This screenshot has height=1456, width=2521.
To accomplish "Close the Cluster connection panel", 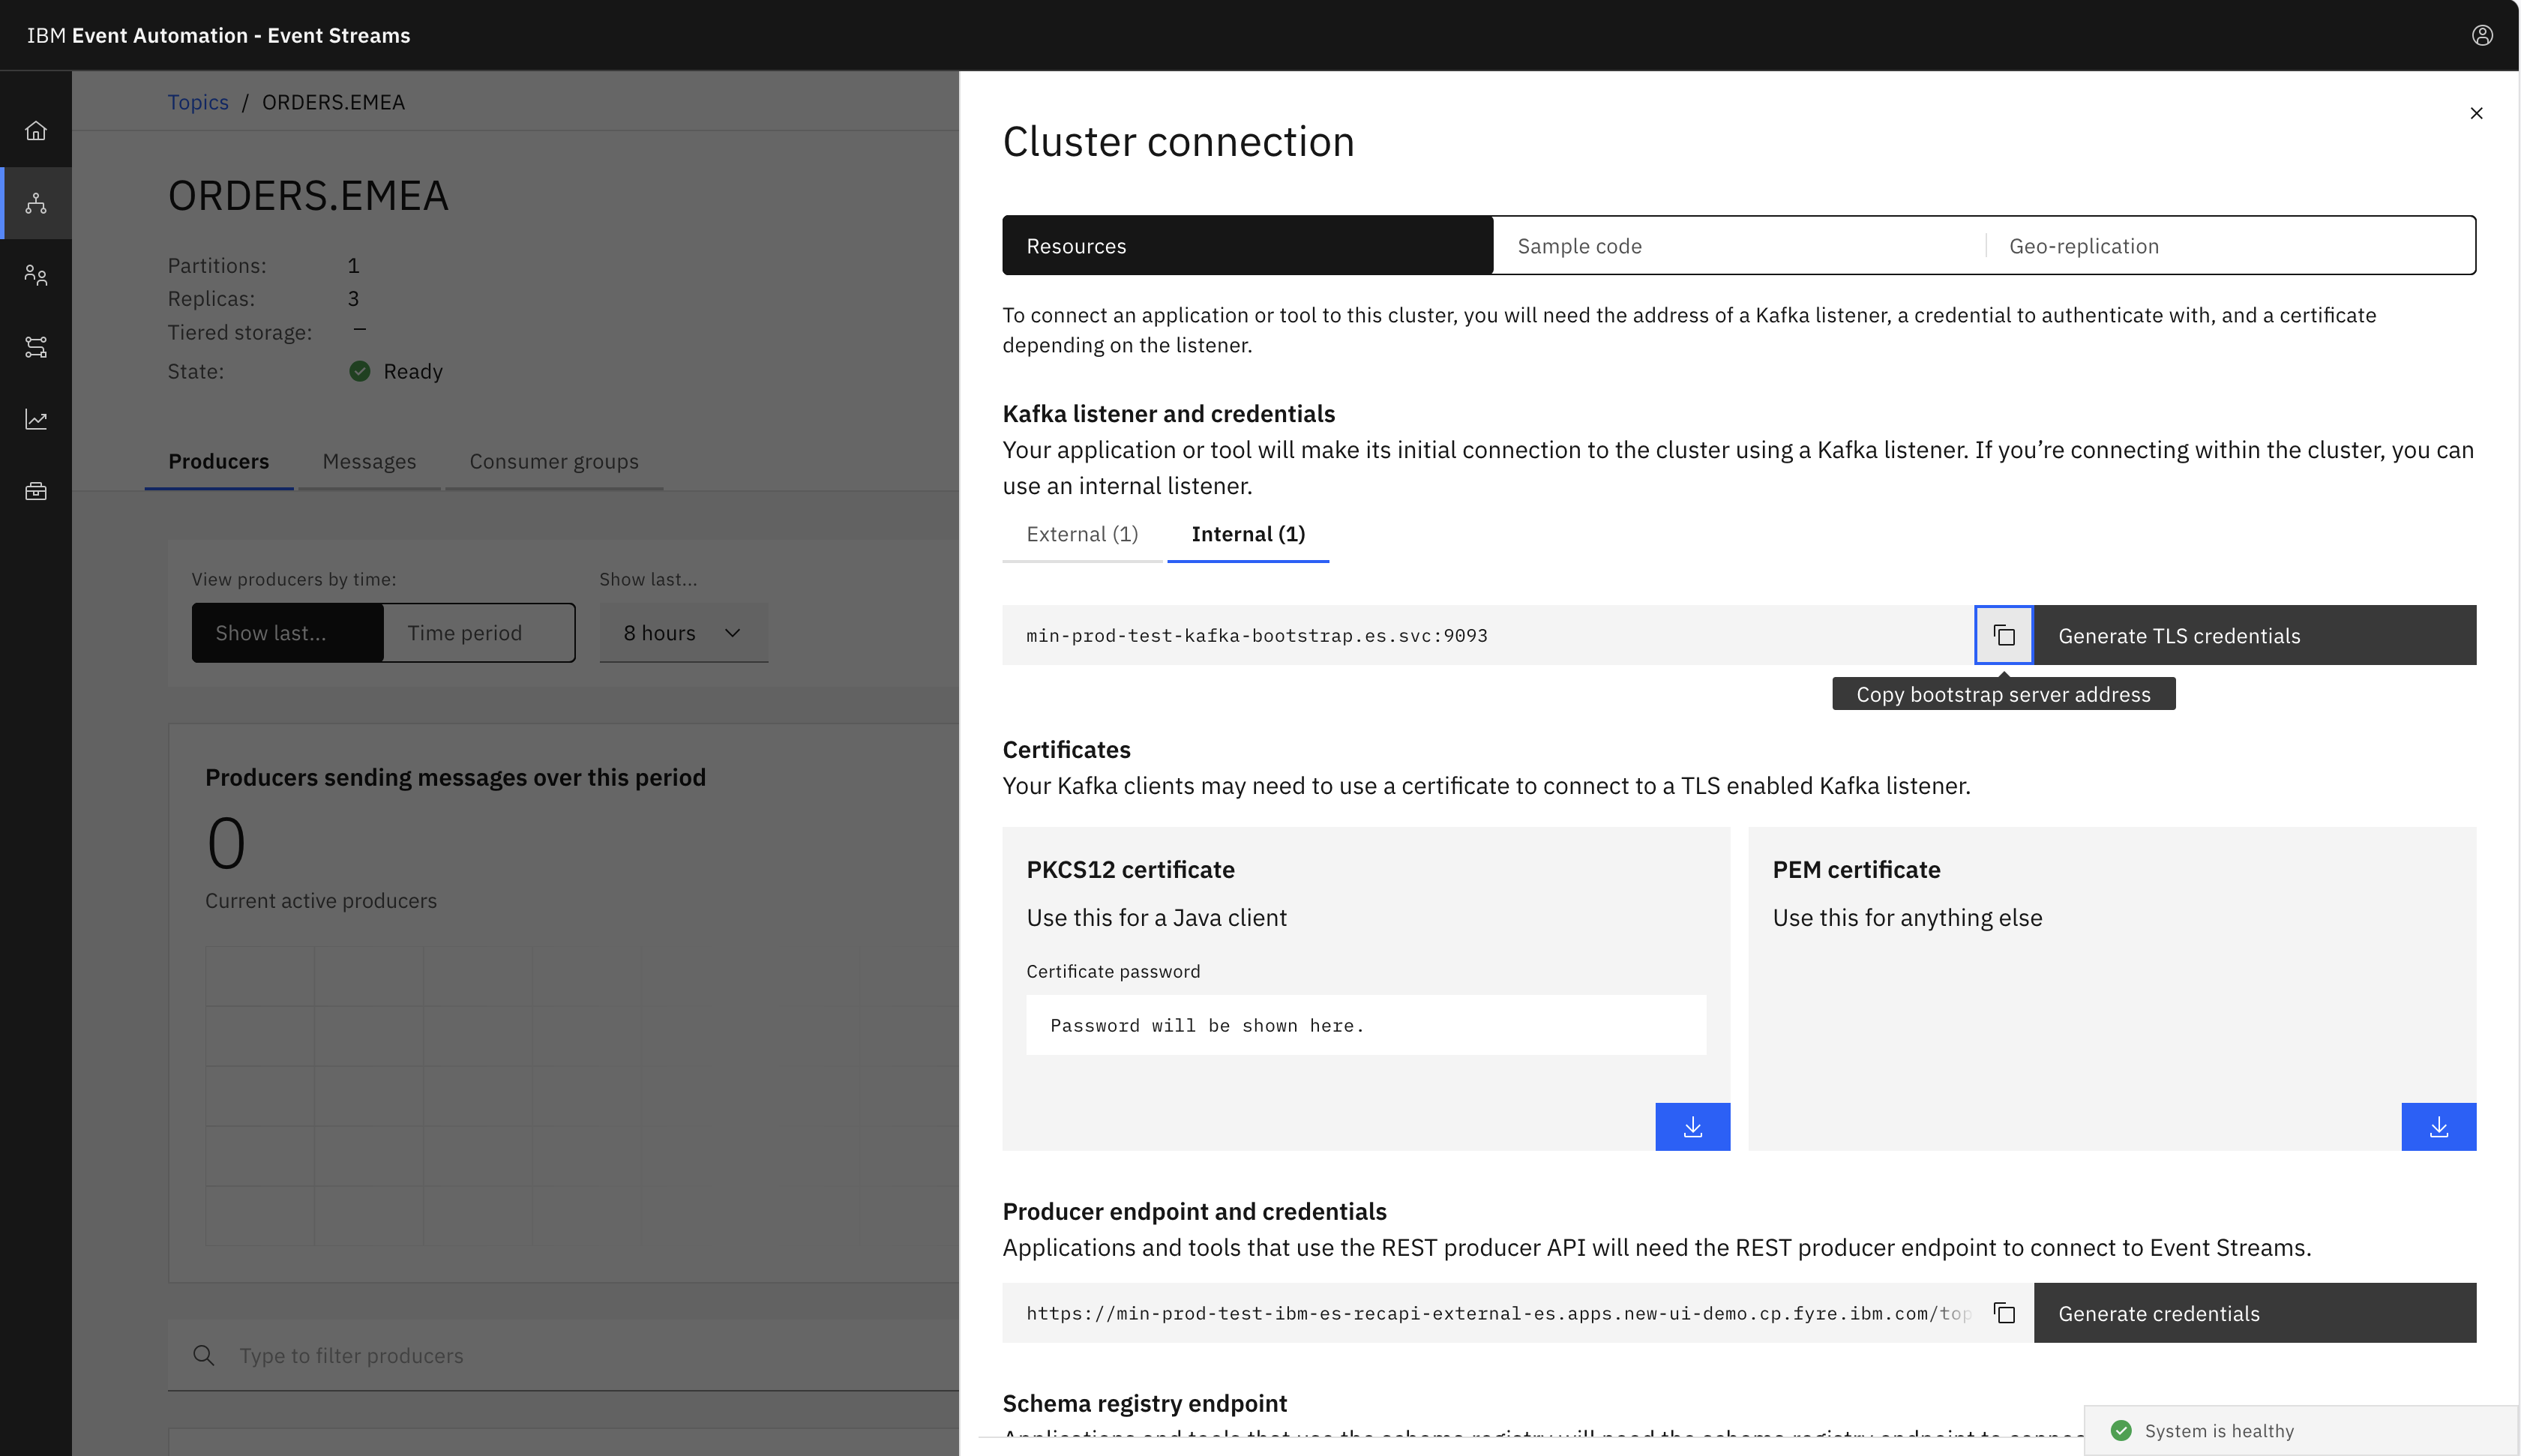I will (2476, 113).
